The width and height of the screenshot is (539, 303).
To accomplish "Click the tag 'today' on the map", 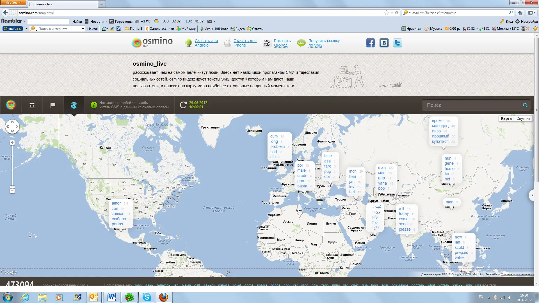I will click(x=404, y=214).
